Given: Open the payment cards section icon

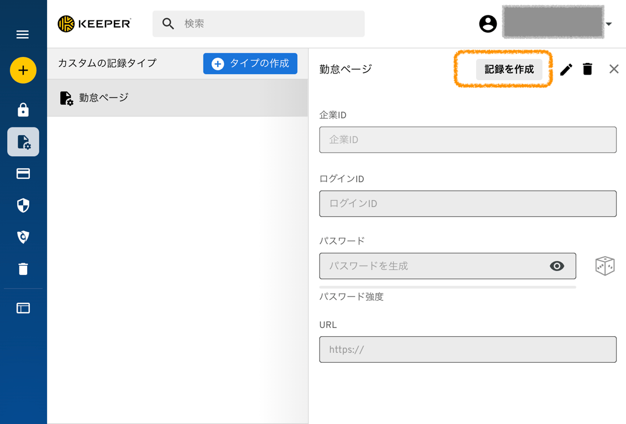Looking at the screenshot, I should click(23, 174).
